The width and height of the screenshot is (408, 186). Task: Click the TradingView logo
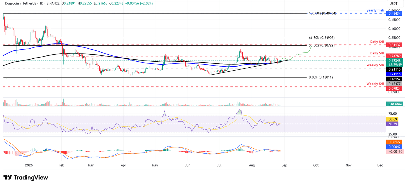(x=25, y=178)
